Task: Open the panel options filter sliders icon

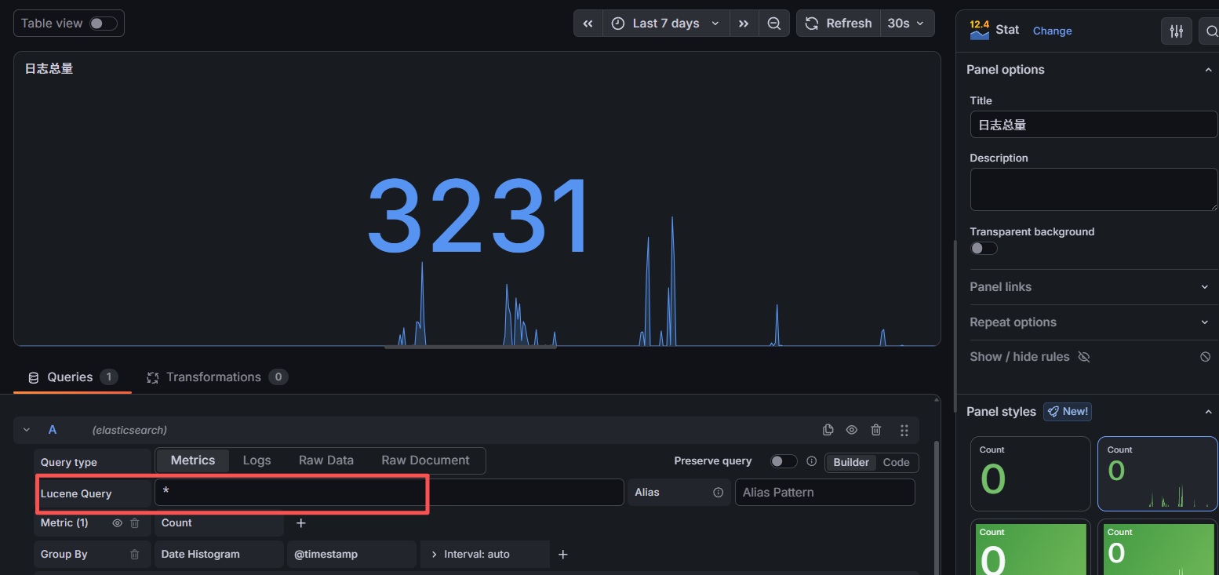Action: pyautogui.click(x=1176, y=31)
